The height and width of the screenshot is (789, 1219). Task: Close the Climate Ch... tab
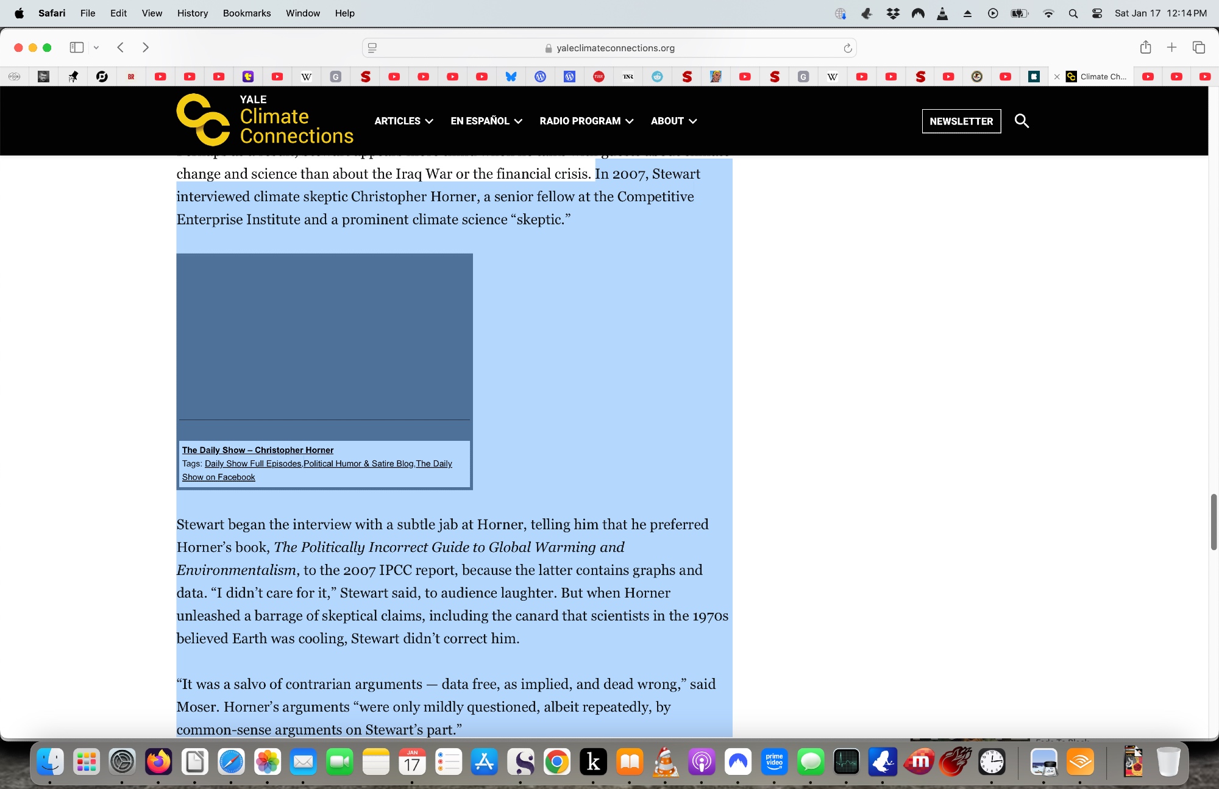coord(1057,77)
